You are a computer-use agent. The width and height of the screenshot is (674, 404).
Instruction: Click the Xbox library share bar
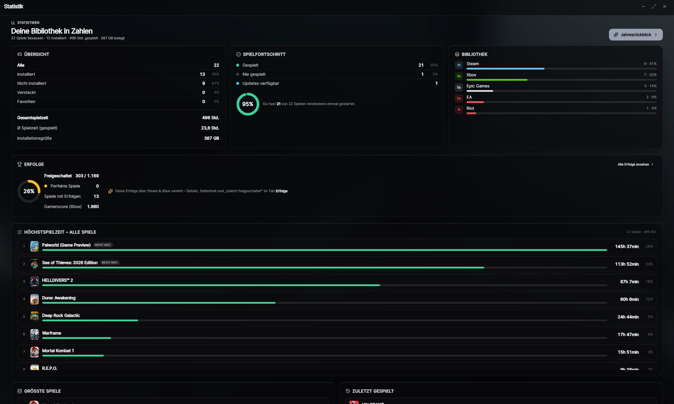561,80
